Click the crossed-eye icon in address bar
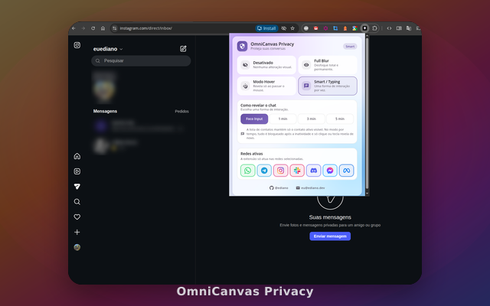 [284, 28]
